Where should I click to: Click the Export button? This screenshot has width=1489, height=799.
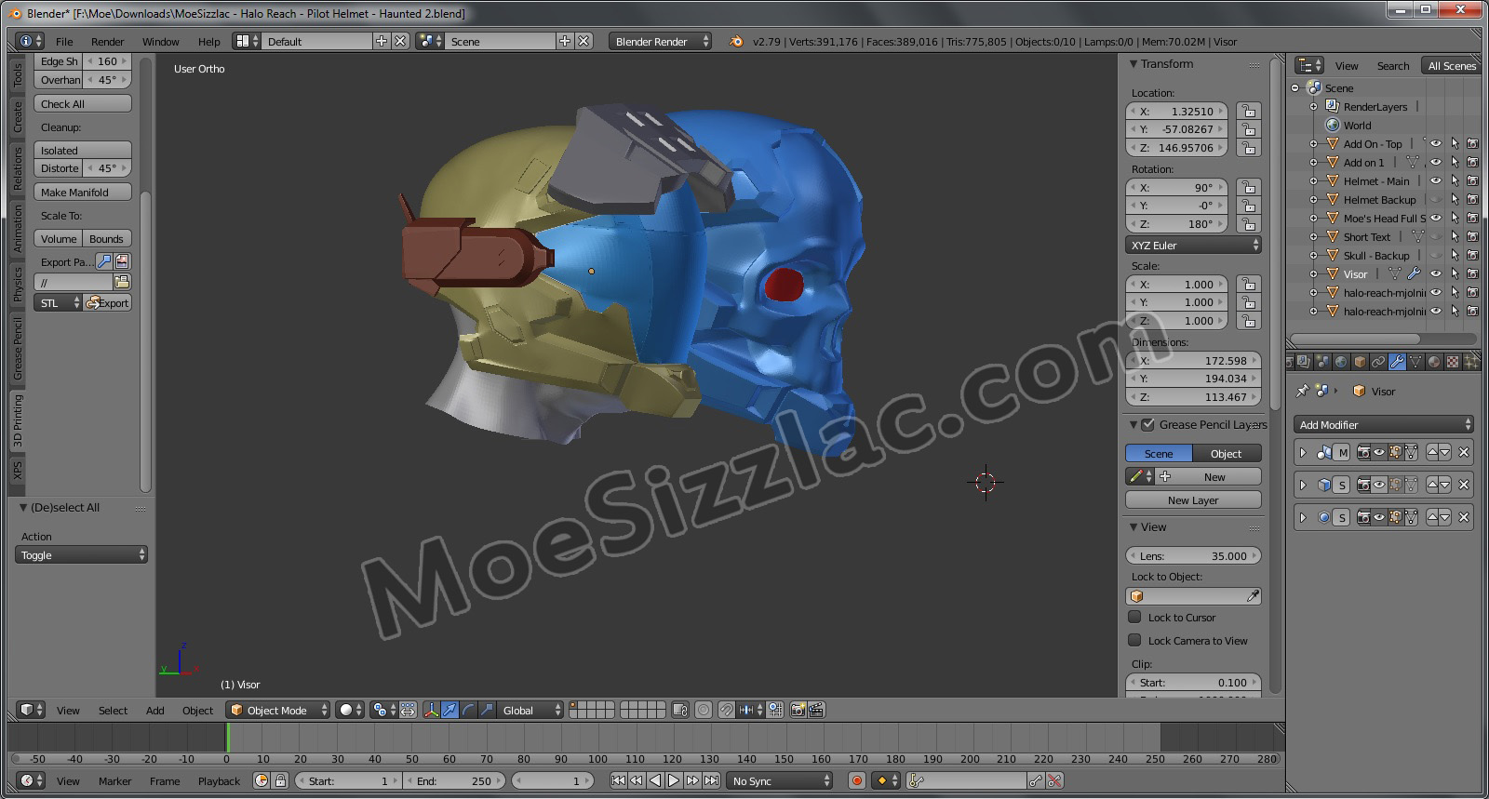coord(108,302)
